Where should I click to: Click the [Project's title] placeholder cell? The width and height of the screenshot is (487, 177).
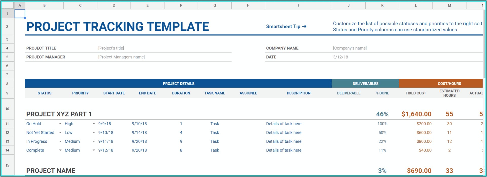point(111,48)
